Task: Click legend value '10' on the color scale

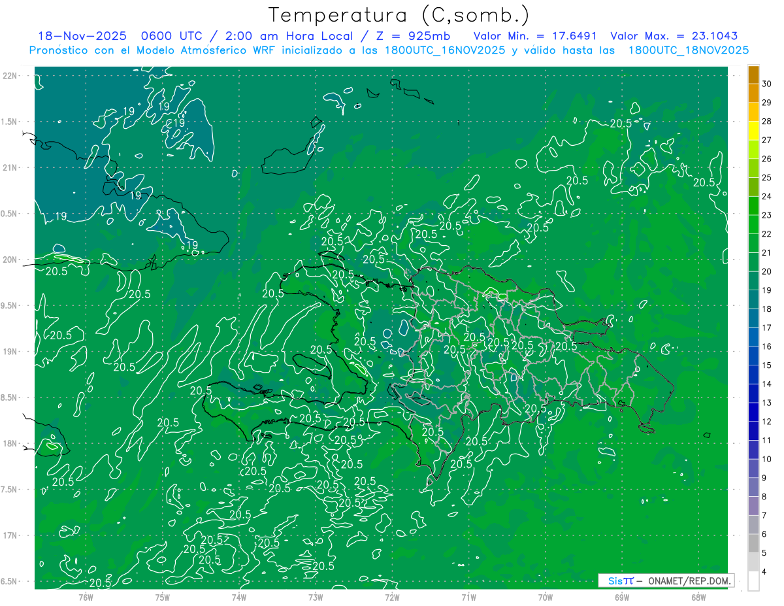Action: pos(767,459)
